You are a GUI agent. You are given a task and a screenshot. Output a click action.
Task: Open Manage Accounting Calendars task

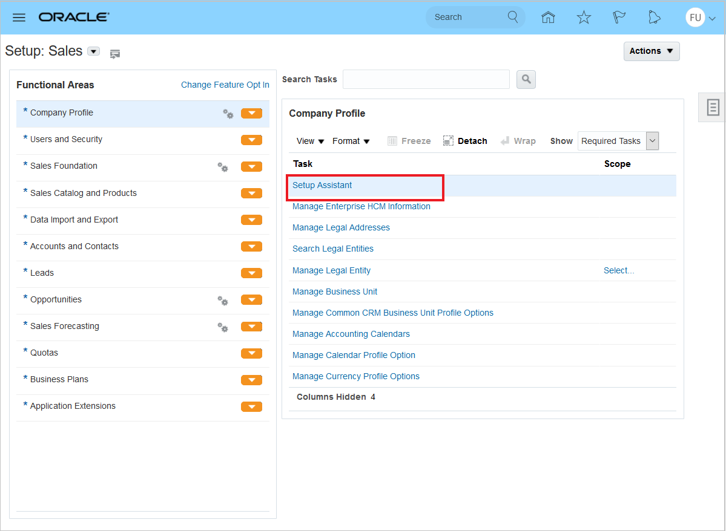(351, 334)
